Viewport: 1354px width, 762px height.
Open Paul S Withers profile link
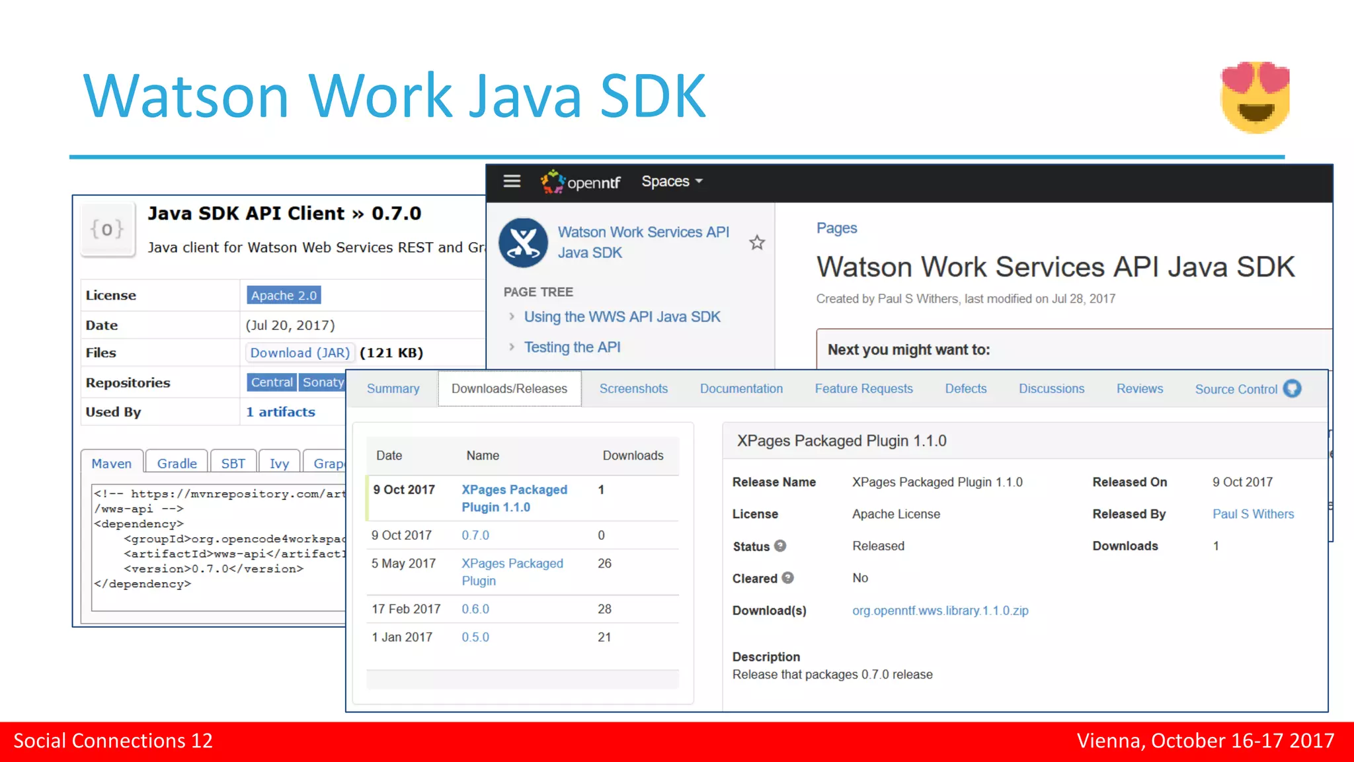click(x=1253, y=514)
